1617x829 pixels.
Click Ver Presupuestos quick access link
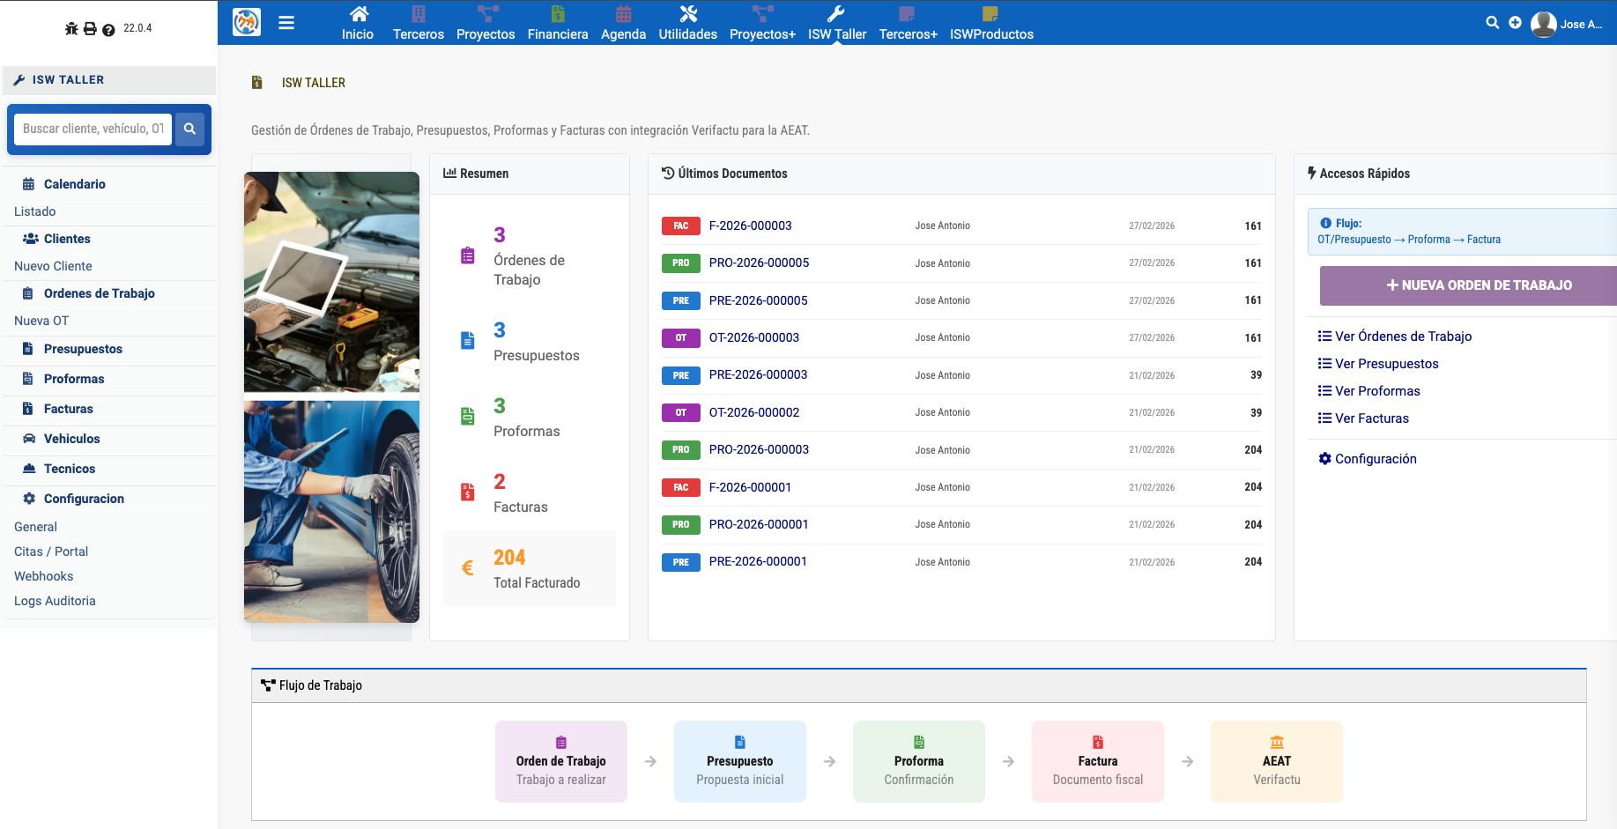pos(1386,364)
